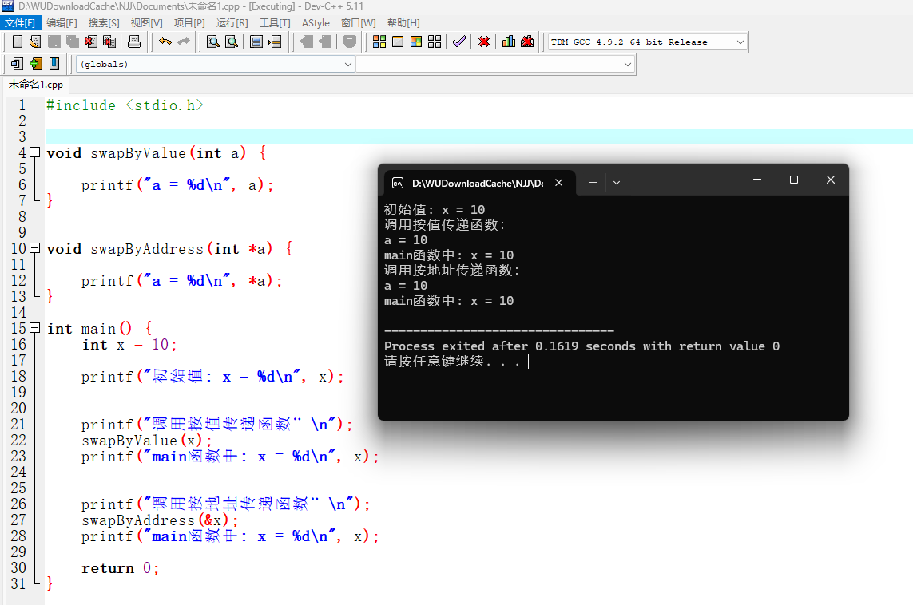The height and width of the screenshot is (605, 913).
Task: Click the greyed Toggle Comment toolbar icon
Action: click(x=350, y=42)
